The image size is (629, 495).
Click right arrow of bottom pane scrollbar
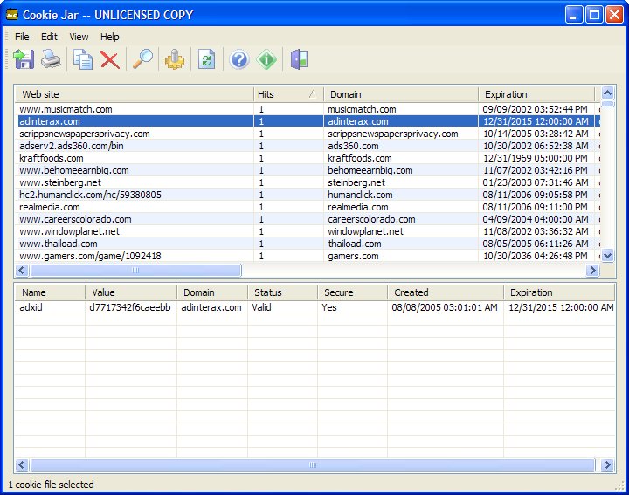607,465
